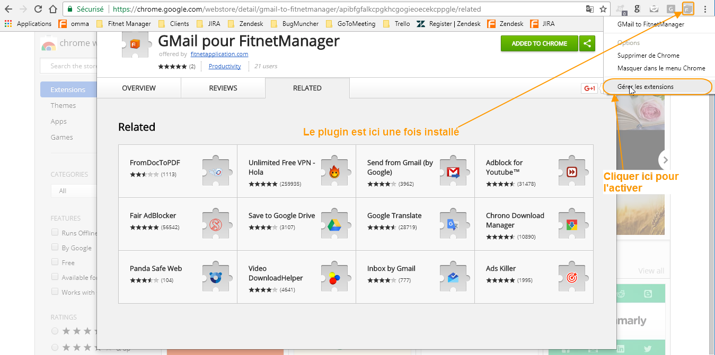Click the green share icon button
The width and height of the screenshot is (715, 355).
click(587, 43)
